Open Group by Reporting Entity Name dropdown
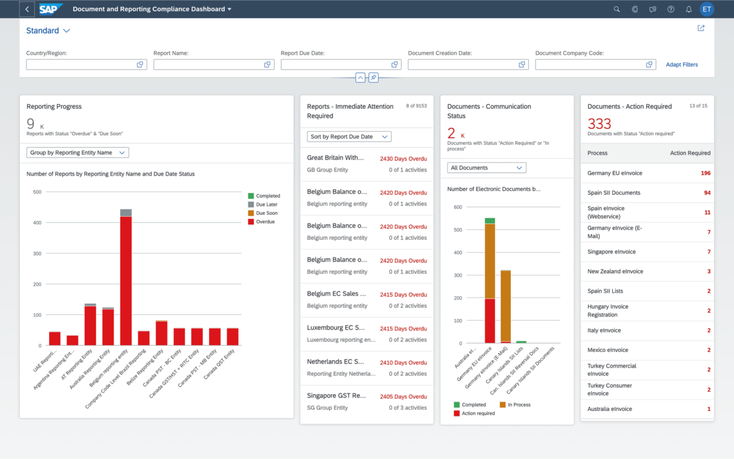The width and height of the screenshot is (734, 459). (78, 153)
